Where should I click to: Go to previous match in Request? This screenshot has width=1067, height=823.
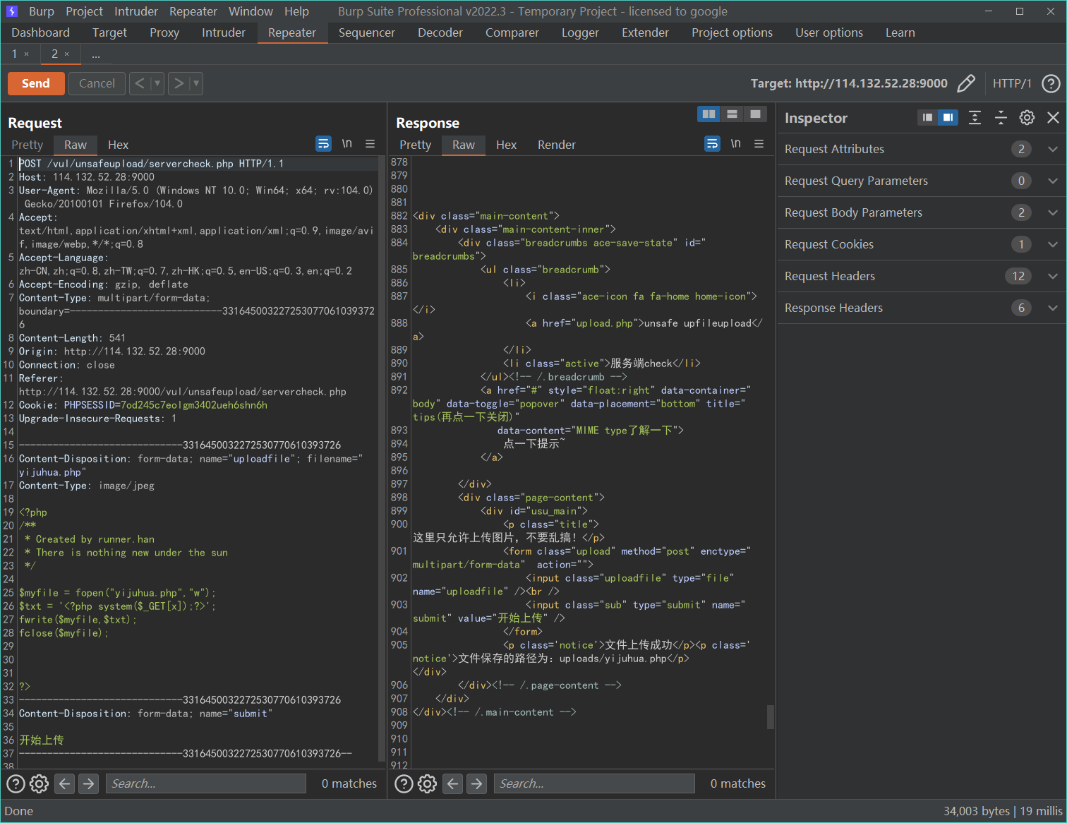[64, 783]
